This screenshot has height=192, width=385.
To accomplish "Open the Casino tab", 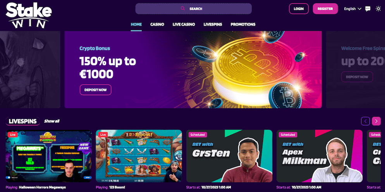I will pos(157,24).
